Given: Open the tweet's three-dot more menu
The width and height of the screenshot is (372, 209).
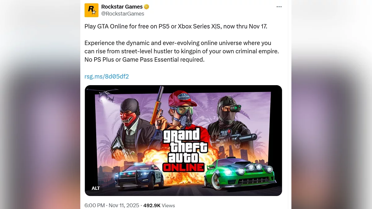Looking at the screenshot, I should [x=279, y=7].
